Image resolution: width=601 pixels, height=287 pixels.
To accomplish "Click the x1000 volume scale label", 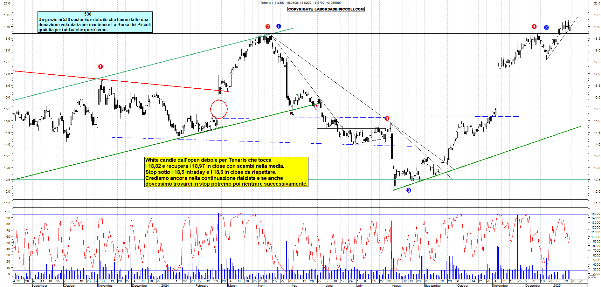I will click(592, 277).
